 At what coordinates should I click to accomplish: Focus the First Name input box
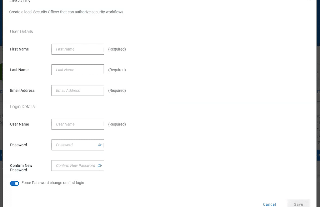(x=77, y=49)
